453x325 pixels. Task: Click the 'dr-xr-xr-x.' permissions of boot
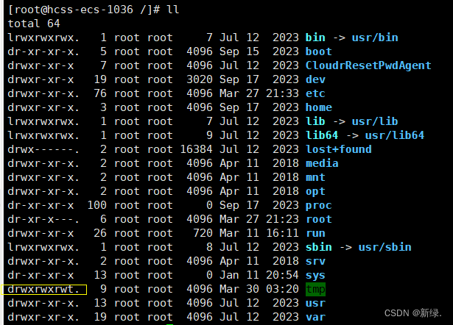click(43, 51)
